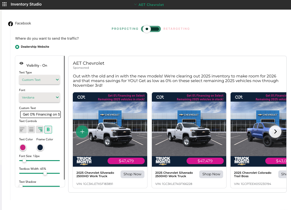This screenshot has width=291, height=210.
Task: Select center text alignment
Action: (31, 129)
